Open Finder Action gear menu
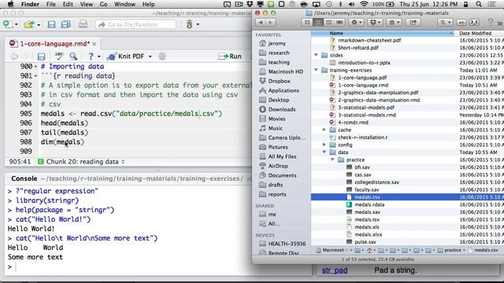 [x=356, y=22]
